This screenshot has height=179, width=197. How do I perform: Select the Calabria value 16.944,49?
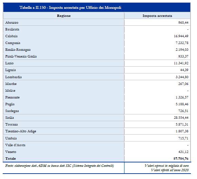click(181, 36)
